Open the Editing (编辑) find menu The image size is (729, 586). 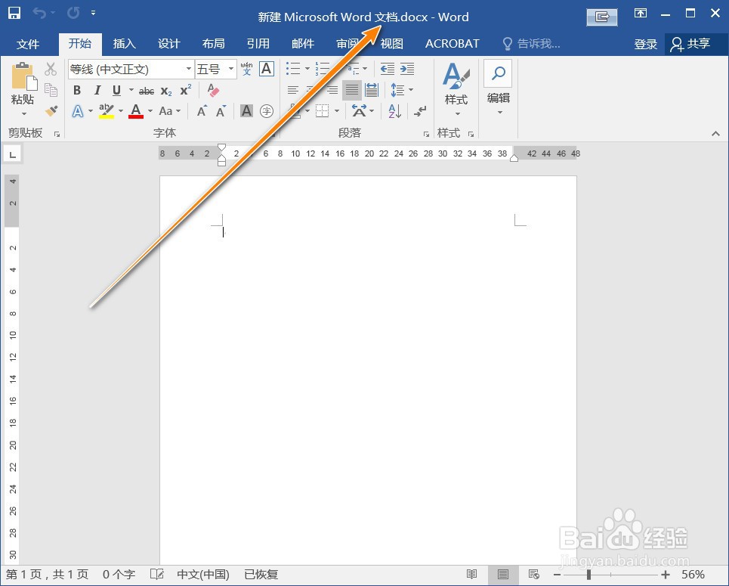pos(499,88)
